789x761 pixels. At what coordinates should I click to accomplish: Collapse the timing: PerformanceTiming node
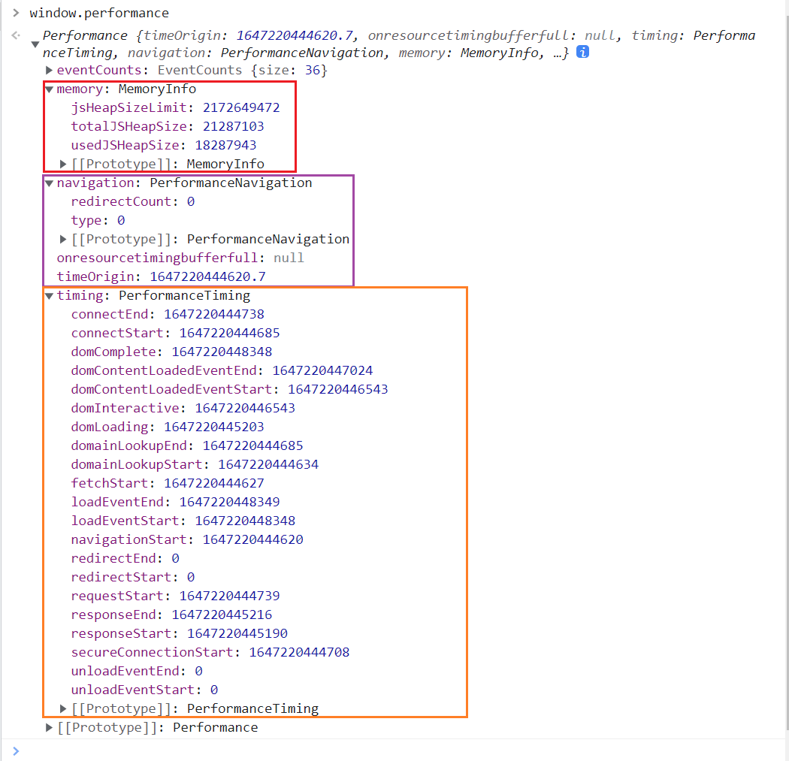(x=49, y=296)
